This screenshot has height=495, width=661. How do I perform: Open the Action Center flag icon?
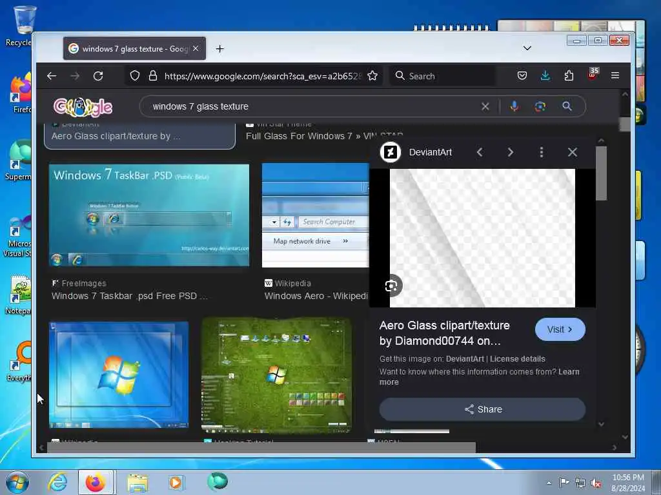(564, 482)
